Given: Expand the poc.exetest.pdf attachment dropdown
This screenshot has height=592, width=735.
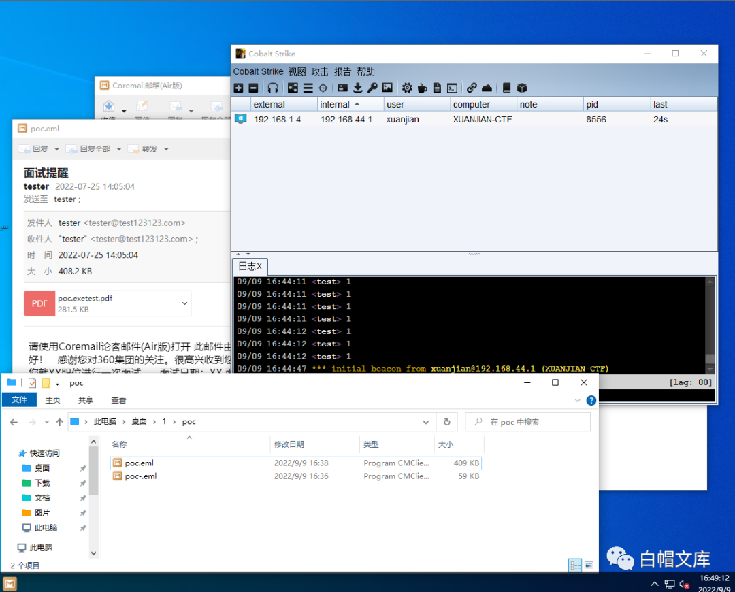Looking at the screenshot, I should [184, 303].
